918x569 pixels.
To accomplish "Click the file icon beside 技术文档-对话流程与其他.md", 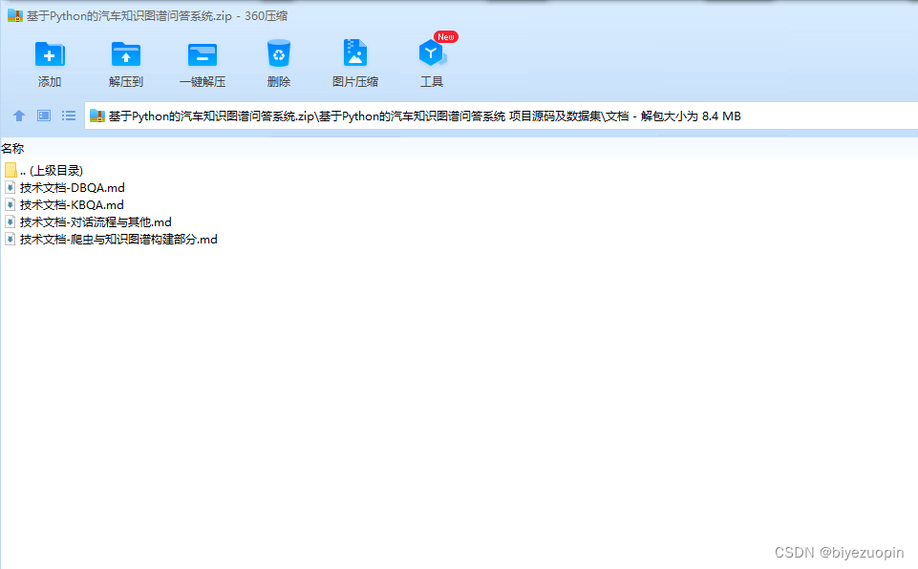I will click(10, 221).
